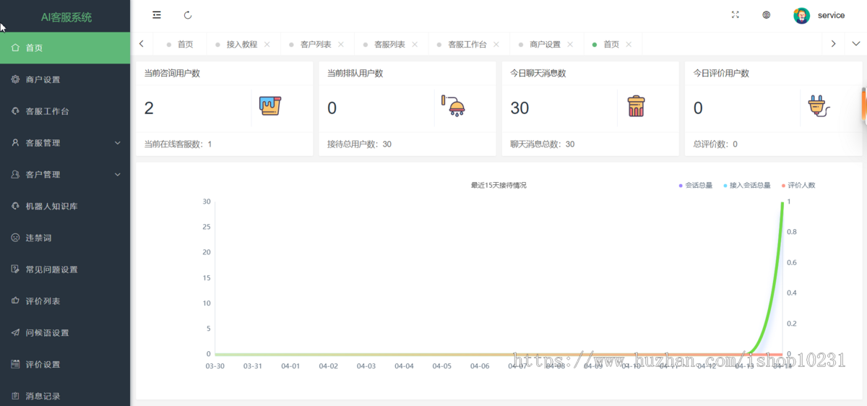Open the tabs dropdown arrow at right
Screen dimensions: 867x406
point(856,44)
